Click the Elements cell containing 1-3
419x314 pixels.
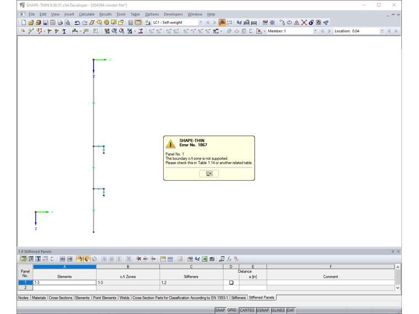tap(65, 283)
